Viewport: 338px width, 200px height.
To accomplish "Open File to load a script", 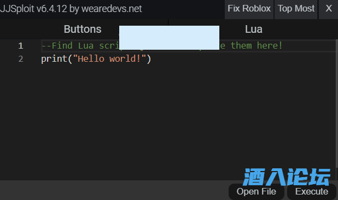I will [257, 191].
